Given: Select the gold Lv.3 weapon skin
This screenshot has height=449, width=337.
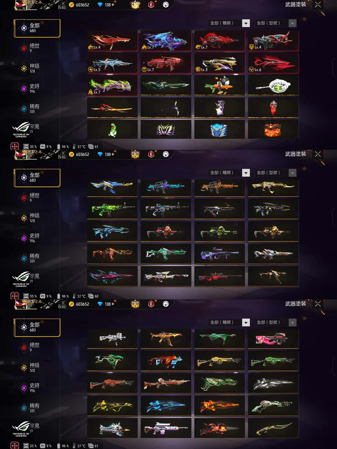Looking at the screenshot, I should tap(219, 63).
